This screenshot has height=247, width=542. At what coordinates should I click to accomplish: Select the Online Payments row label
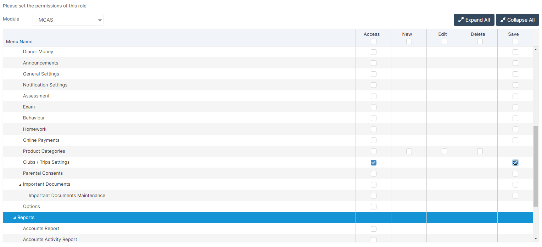click(41, 140)
